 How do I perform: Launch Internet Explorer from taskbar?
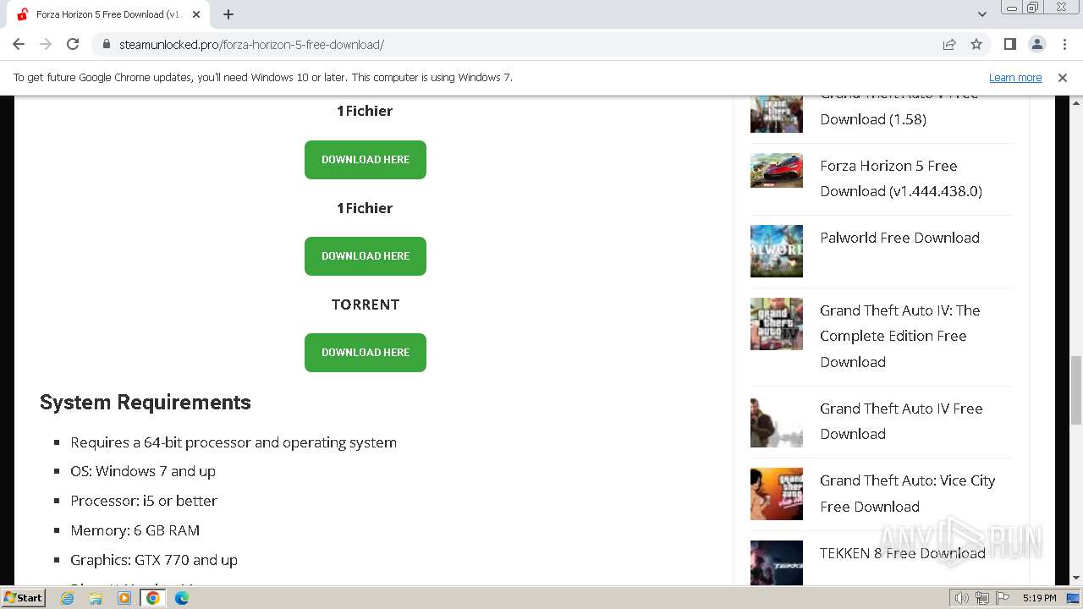(68, 598)
